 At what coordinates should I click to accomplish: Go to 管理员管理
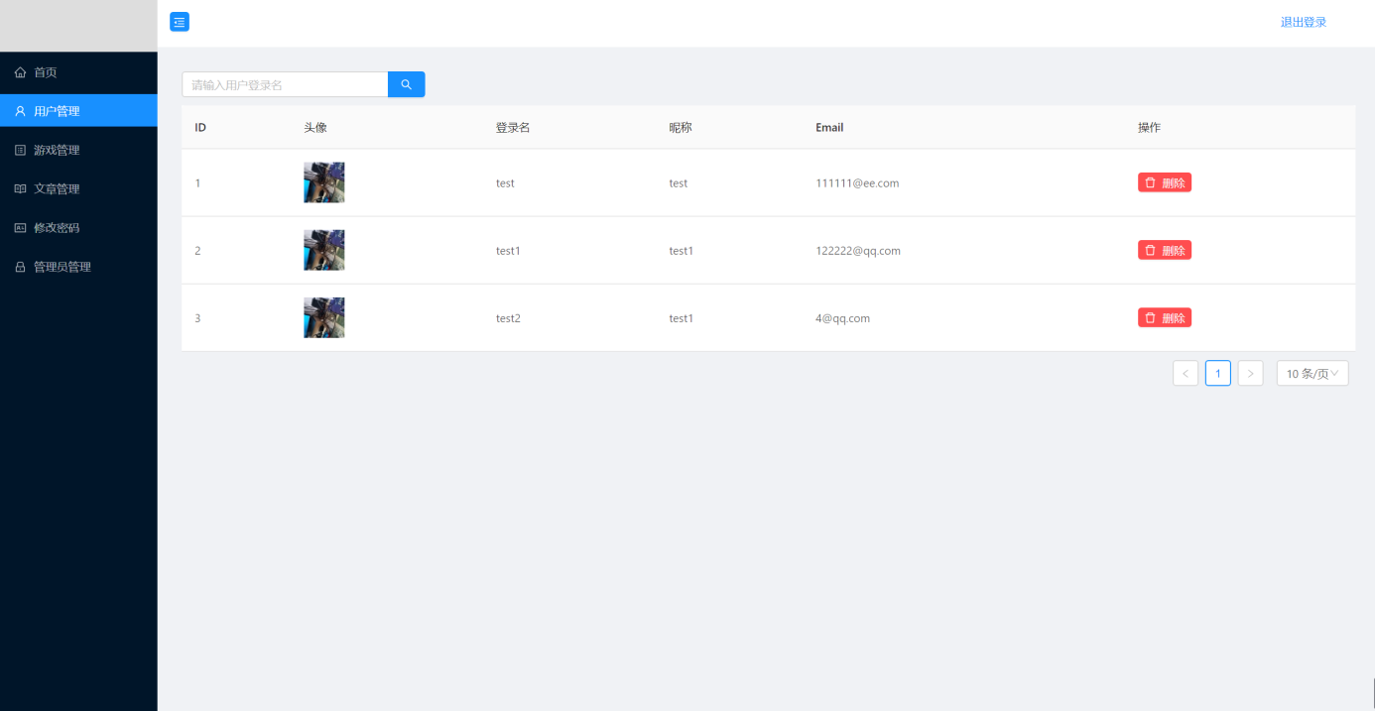[x=78, y=267]
